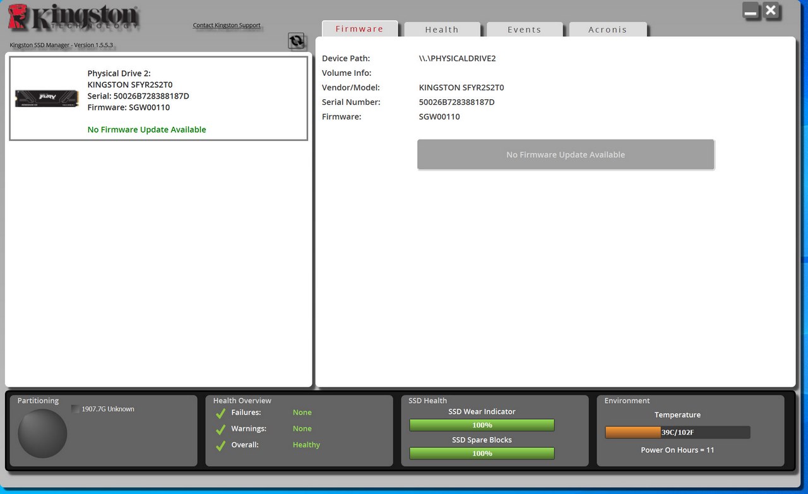This screenshot has width=808, height=494.
Task: Click the Warnings green checkmark icon
Action: pyautogui.click(x=220, y=430)
